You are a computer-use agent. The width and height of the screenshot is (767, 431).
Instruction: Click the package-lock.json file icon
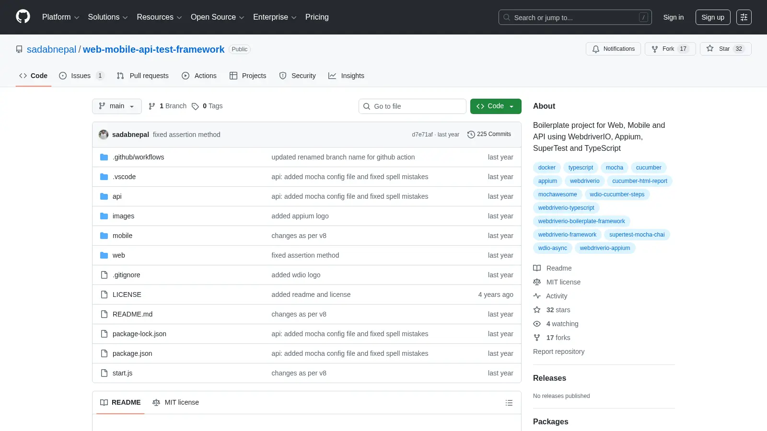[x=104, y=334]
